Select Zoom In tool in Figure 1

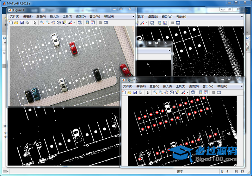[42, 23]
